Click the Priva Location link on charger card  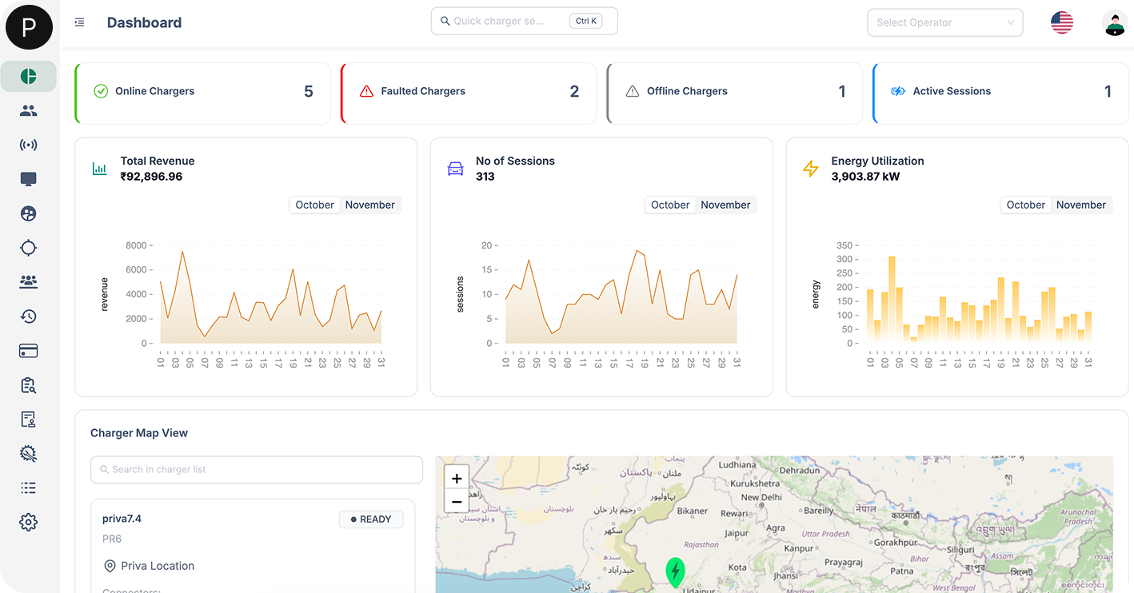(157, 566)
